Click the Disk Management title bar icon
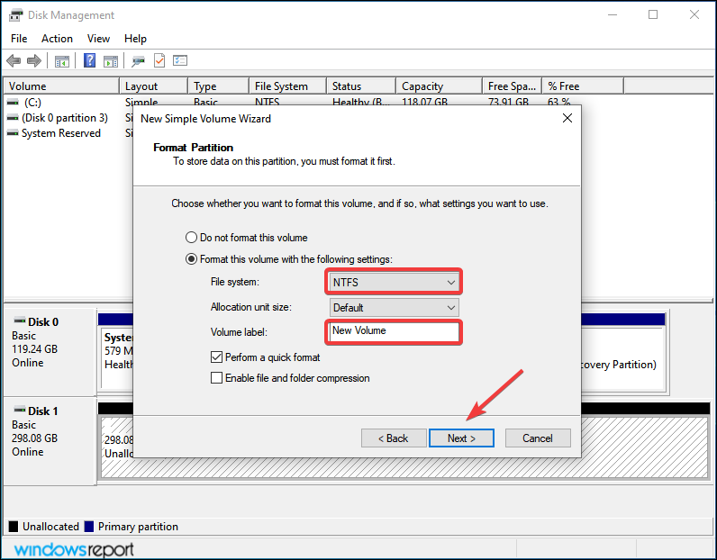This screenshot has height=560, width=717. [x=15, y=15]
